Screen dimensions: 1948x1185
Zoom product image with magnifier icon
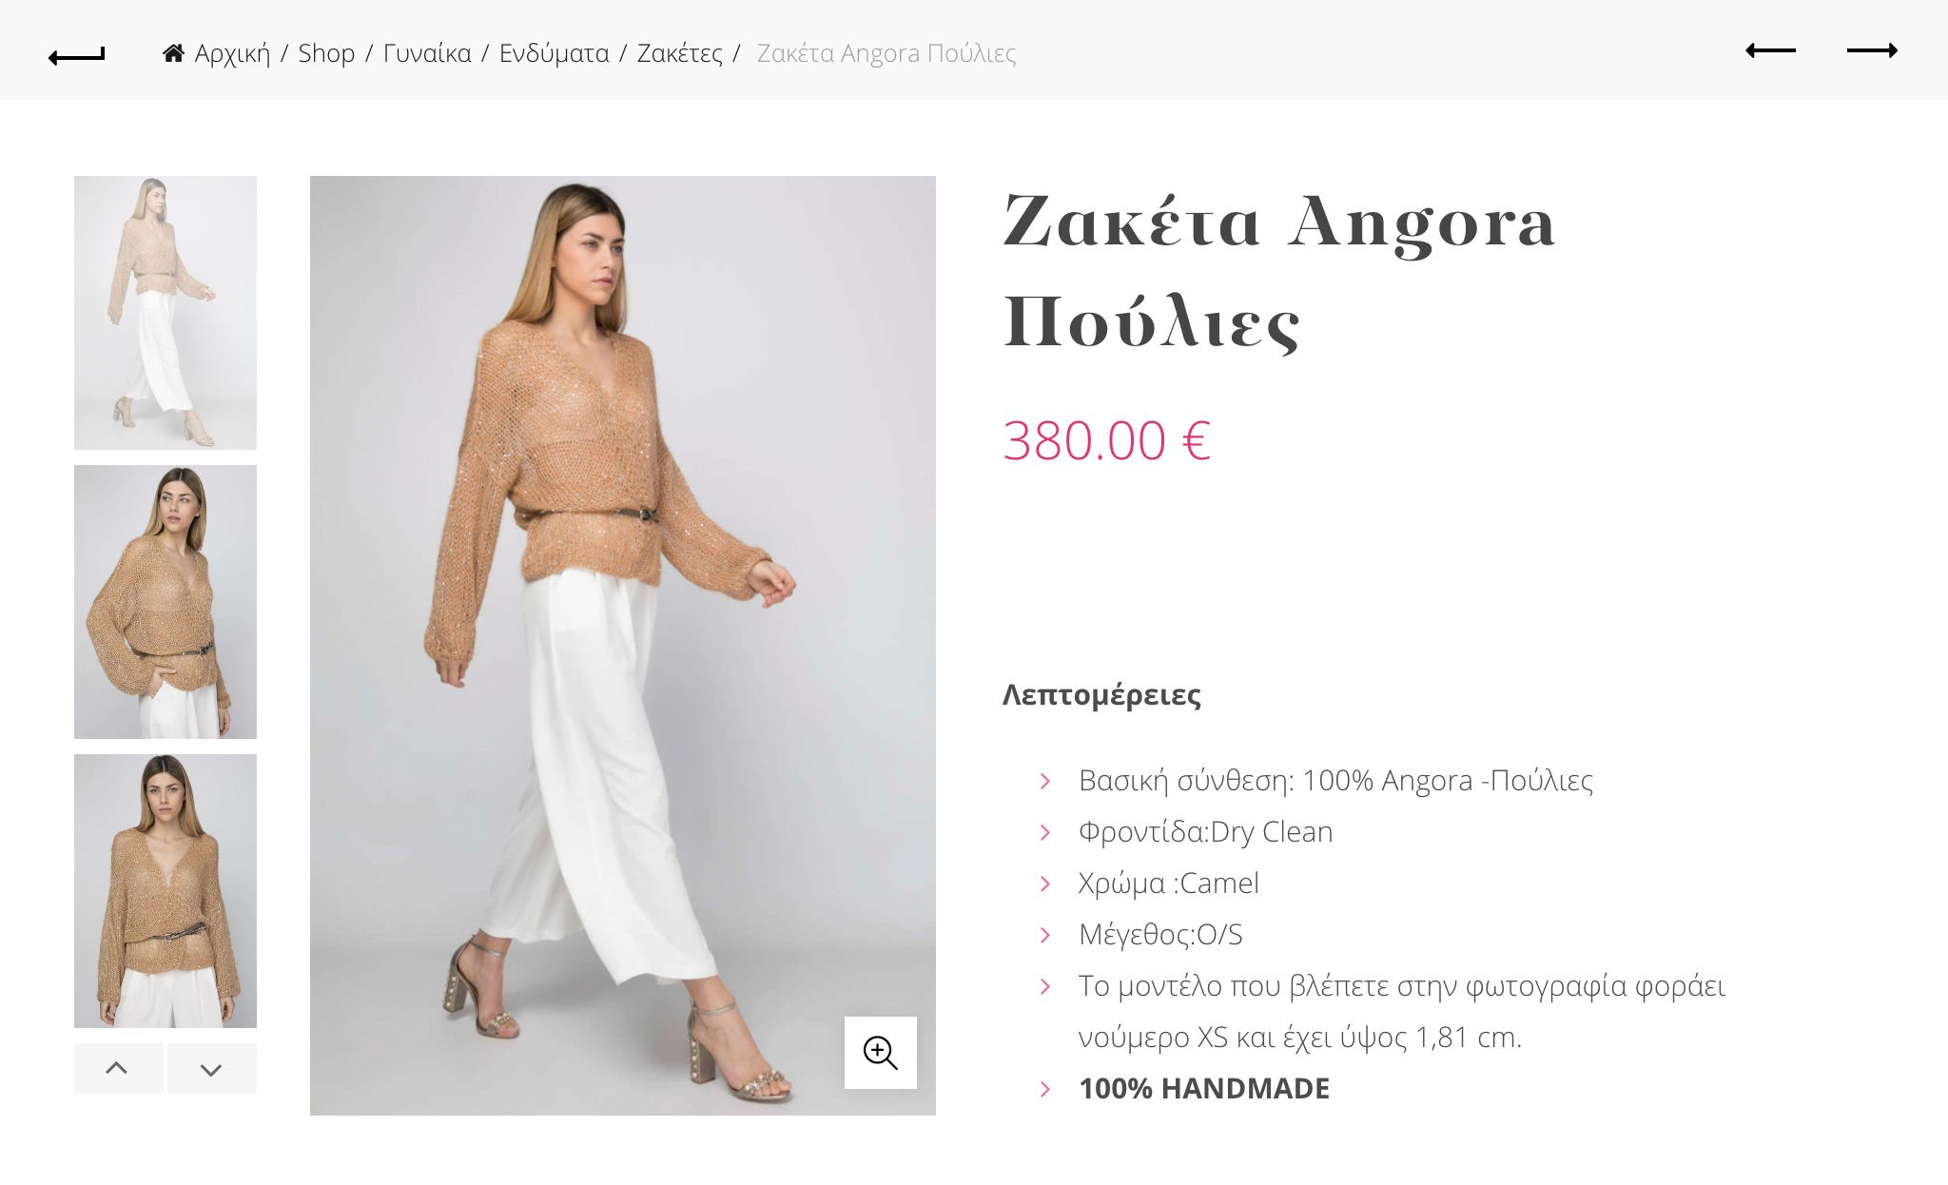(881, 1053)
